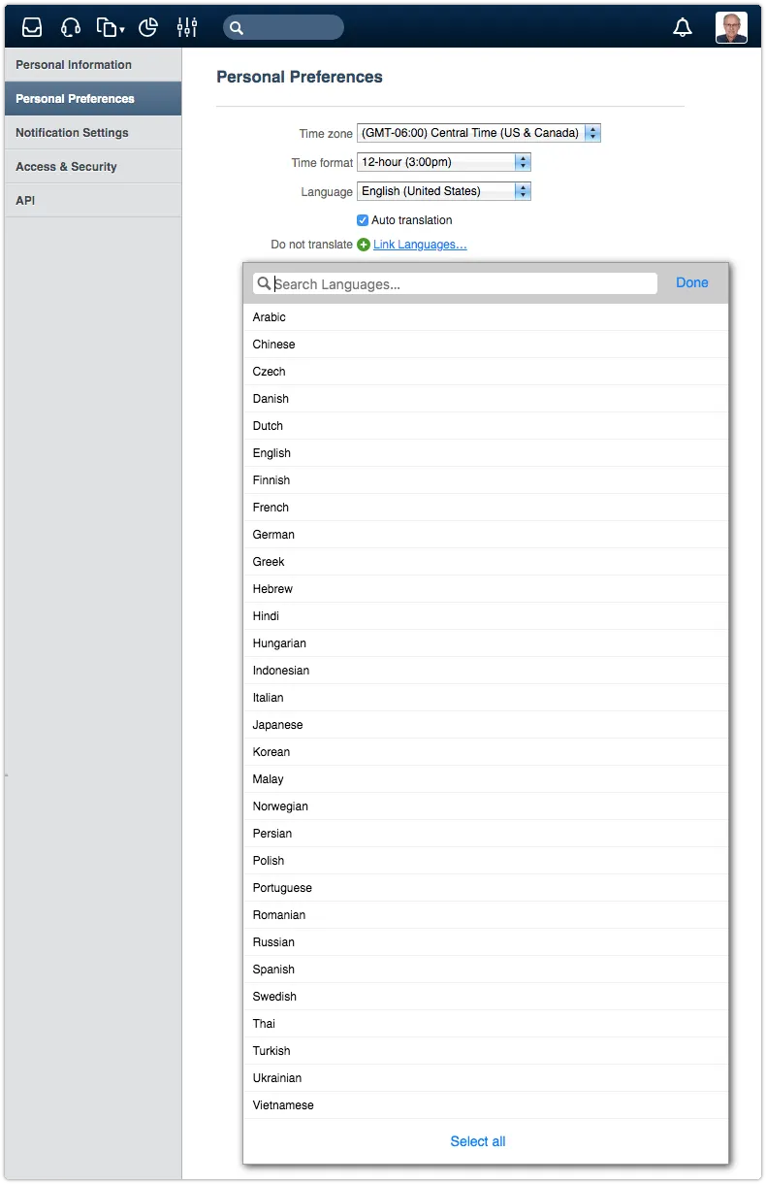This screenshot has width=766, height=1184.
Task: Pick English in the language list
Action: point(486,453)
